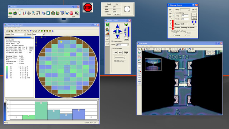Open the Parameter dropdown in Wafer Map

19,34
